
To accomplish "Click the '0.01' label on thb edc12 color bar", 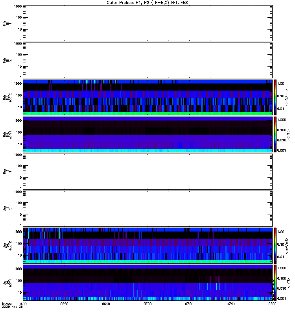I will (280, 109).
